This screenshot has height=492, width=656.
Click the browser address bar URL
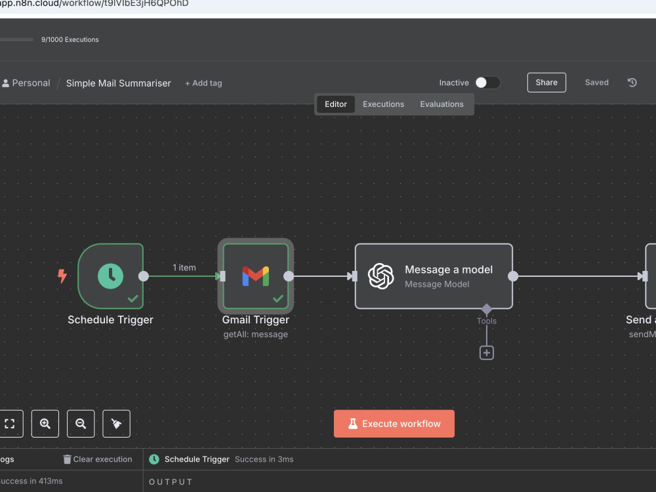pyautogui.click(x=94, y=4)
